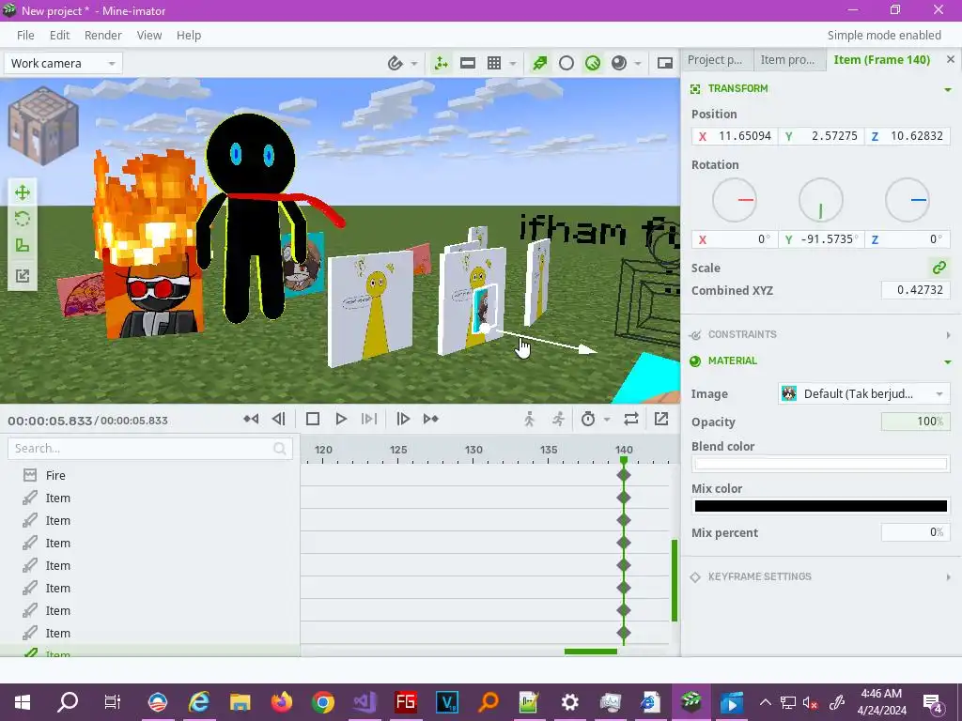The height and width of the screenshot is (721, 962).
Task: Click the Opacity 100% slider
Action: 915,422
